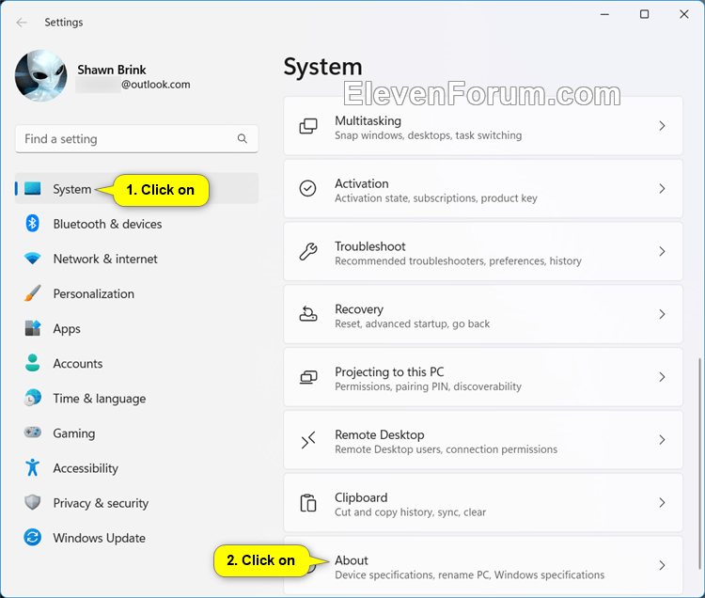The width and height of the screenshot is (705, 598).
Task: Expand Clipboard via its chevron
Action: [662, 502]
